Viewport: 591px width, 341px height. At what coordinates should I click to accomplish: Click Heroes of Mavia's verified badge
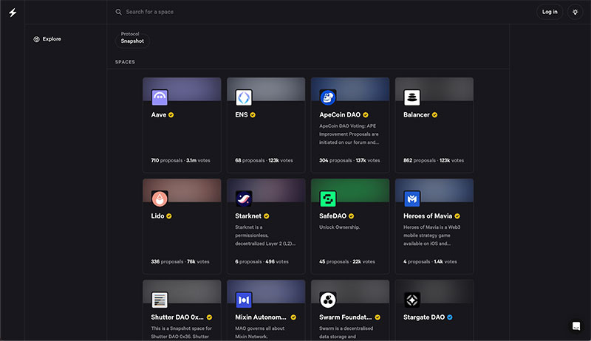click(x=457, y=216)
